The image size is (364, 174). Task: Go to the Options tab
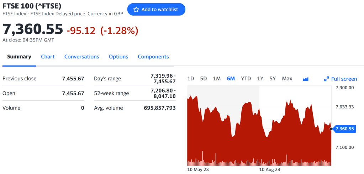pyautogui.click(x=118, y=57)
